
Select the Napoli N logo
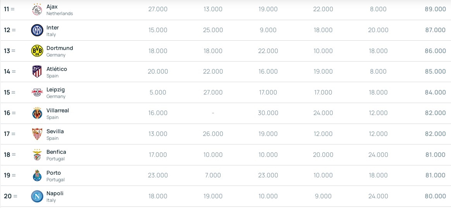pyautogui.click(x=37, y=196)
